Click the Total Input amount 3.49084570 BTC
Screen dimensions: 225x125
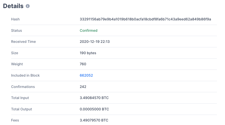coord(94,98)
